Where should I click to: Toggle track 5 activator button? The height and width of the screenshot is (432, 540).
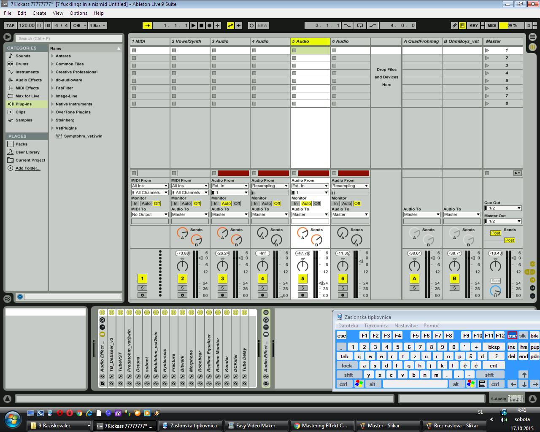click(302, 278)
